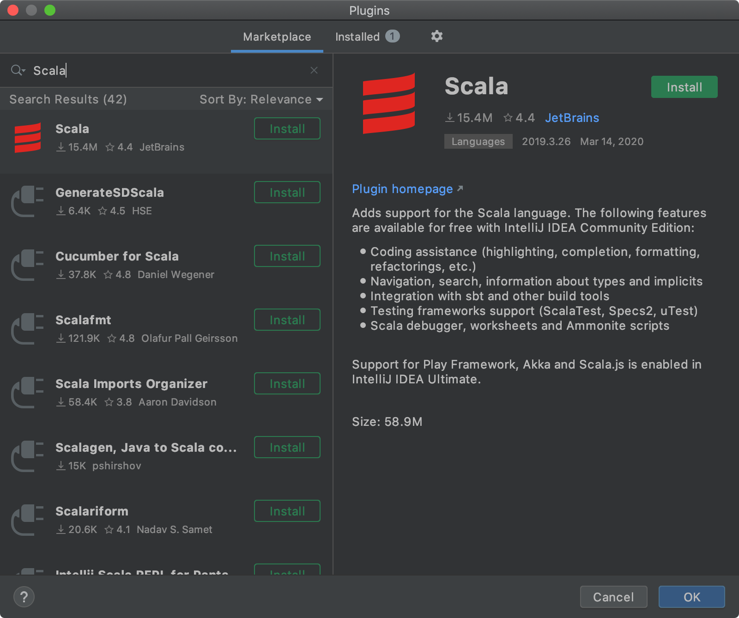Click the external arrow beside Plugin homepage
This screenshot has height=618, width=739.
[460, 188]
